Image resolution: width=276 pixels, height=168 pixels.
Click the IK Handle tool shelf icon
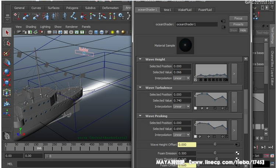[x=83, y=16]
